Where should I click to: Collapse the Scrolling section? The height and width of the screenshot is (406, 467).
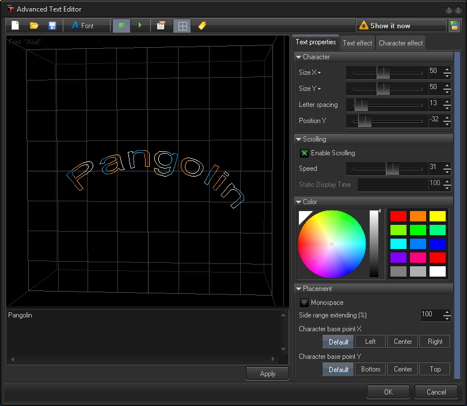[x=298, y=139]
